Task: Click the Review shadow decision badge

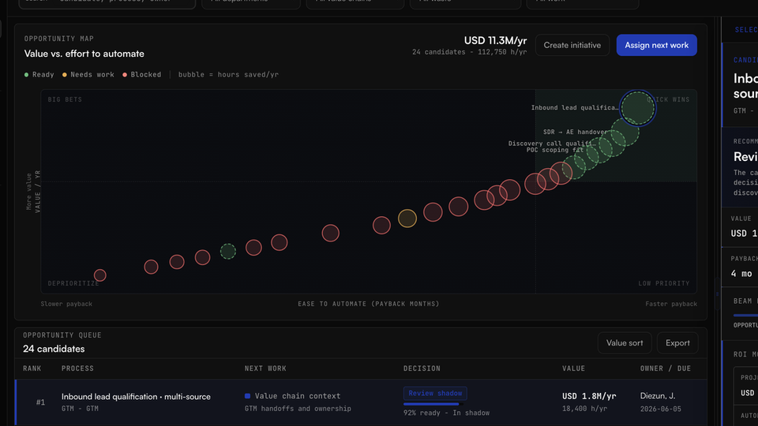Action: click(435, 393)
